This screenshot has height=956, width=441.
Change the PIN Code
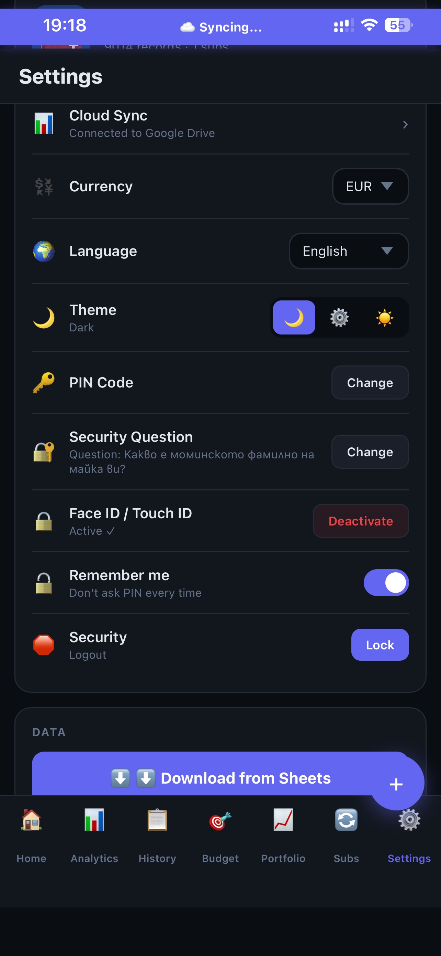(x=370, y=383)
